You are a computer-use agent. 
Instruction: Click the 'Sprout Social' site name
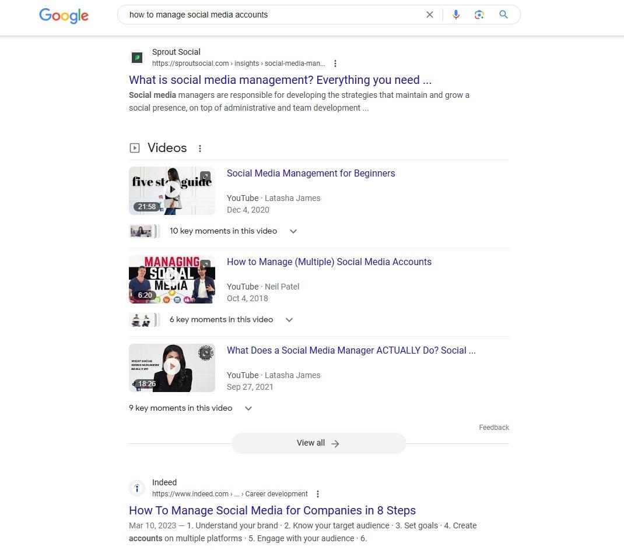[x=176, y=52]
